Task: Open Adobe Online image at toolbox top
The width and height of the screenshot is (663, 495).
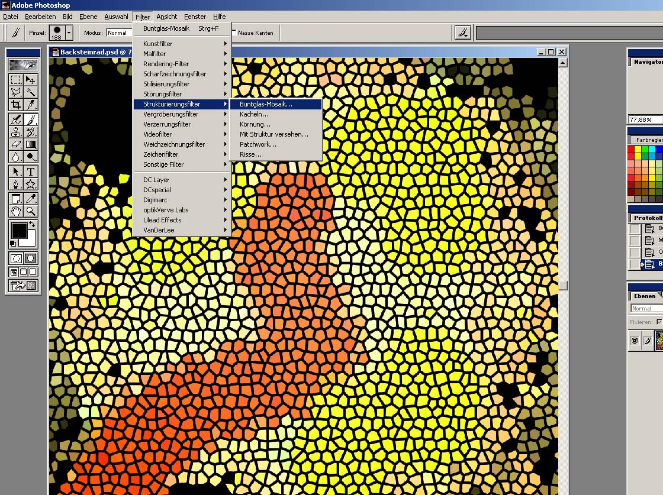Action: pos(23,64)
